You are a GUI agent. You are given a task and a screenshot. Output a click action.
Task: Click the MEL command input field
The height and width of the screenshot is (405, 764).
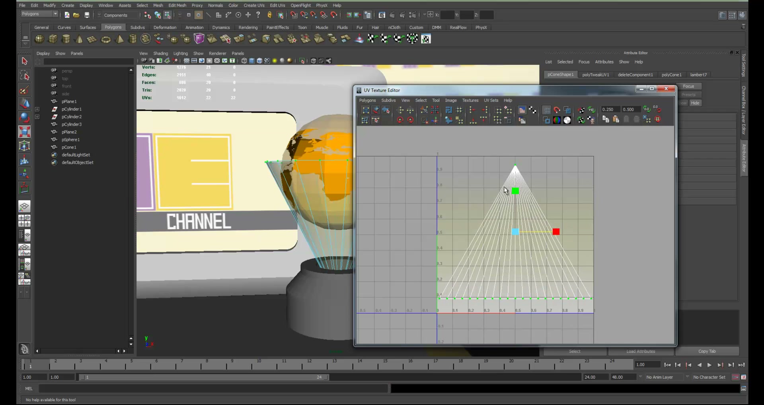click(213, 389)
